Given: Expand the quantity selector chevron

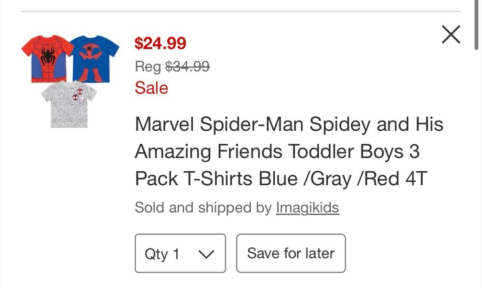Looking at the screenshot, I should [206, 253].
